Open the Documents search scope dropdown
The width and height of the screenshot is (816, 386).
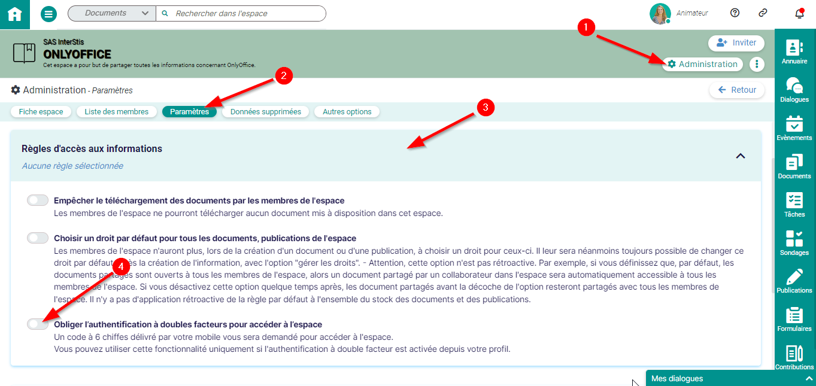point(112,13)
